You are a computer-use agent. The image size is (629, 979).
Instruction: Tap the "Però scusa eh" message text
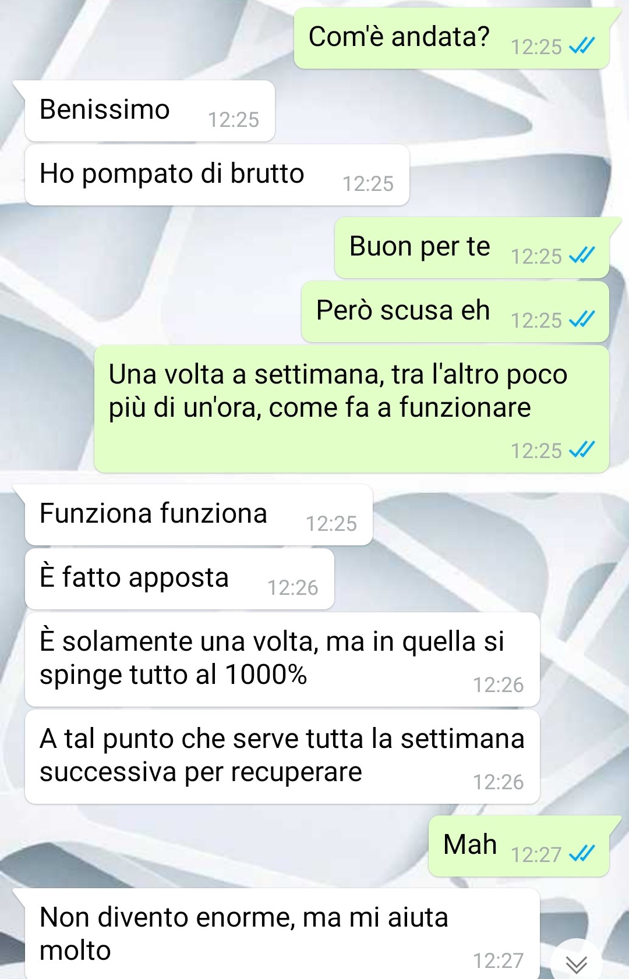tap(403, 310)
